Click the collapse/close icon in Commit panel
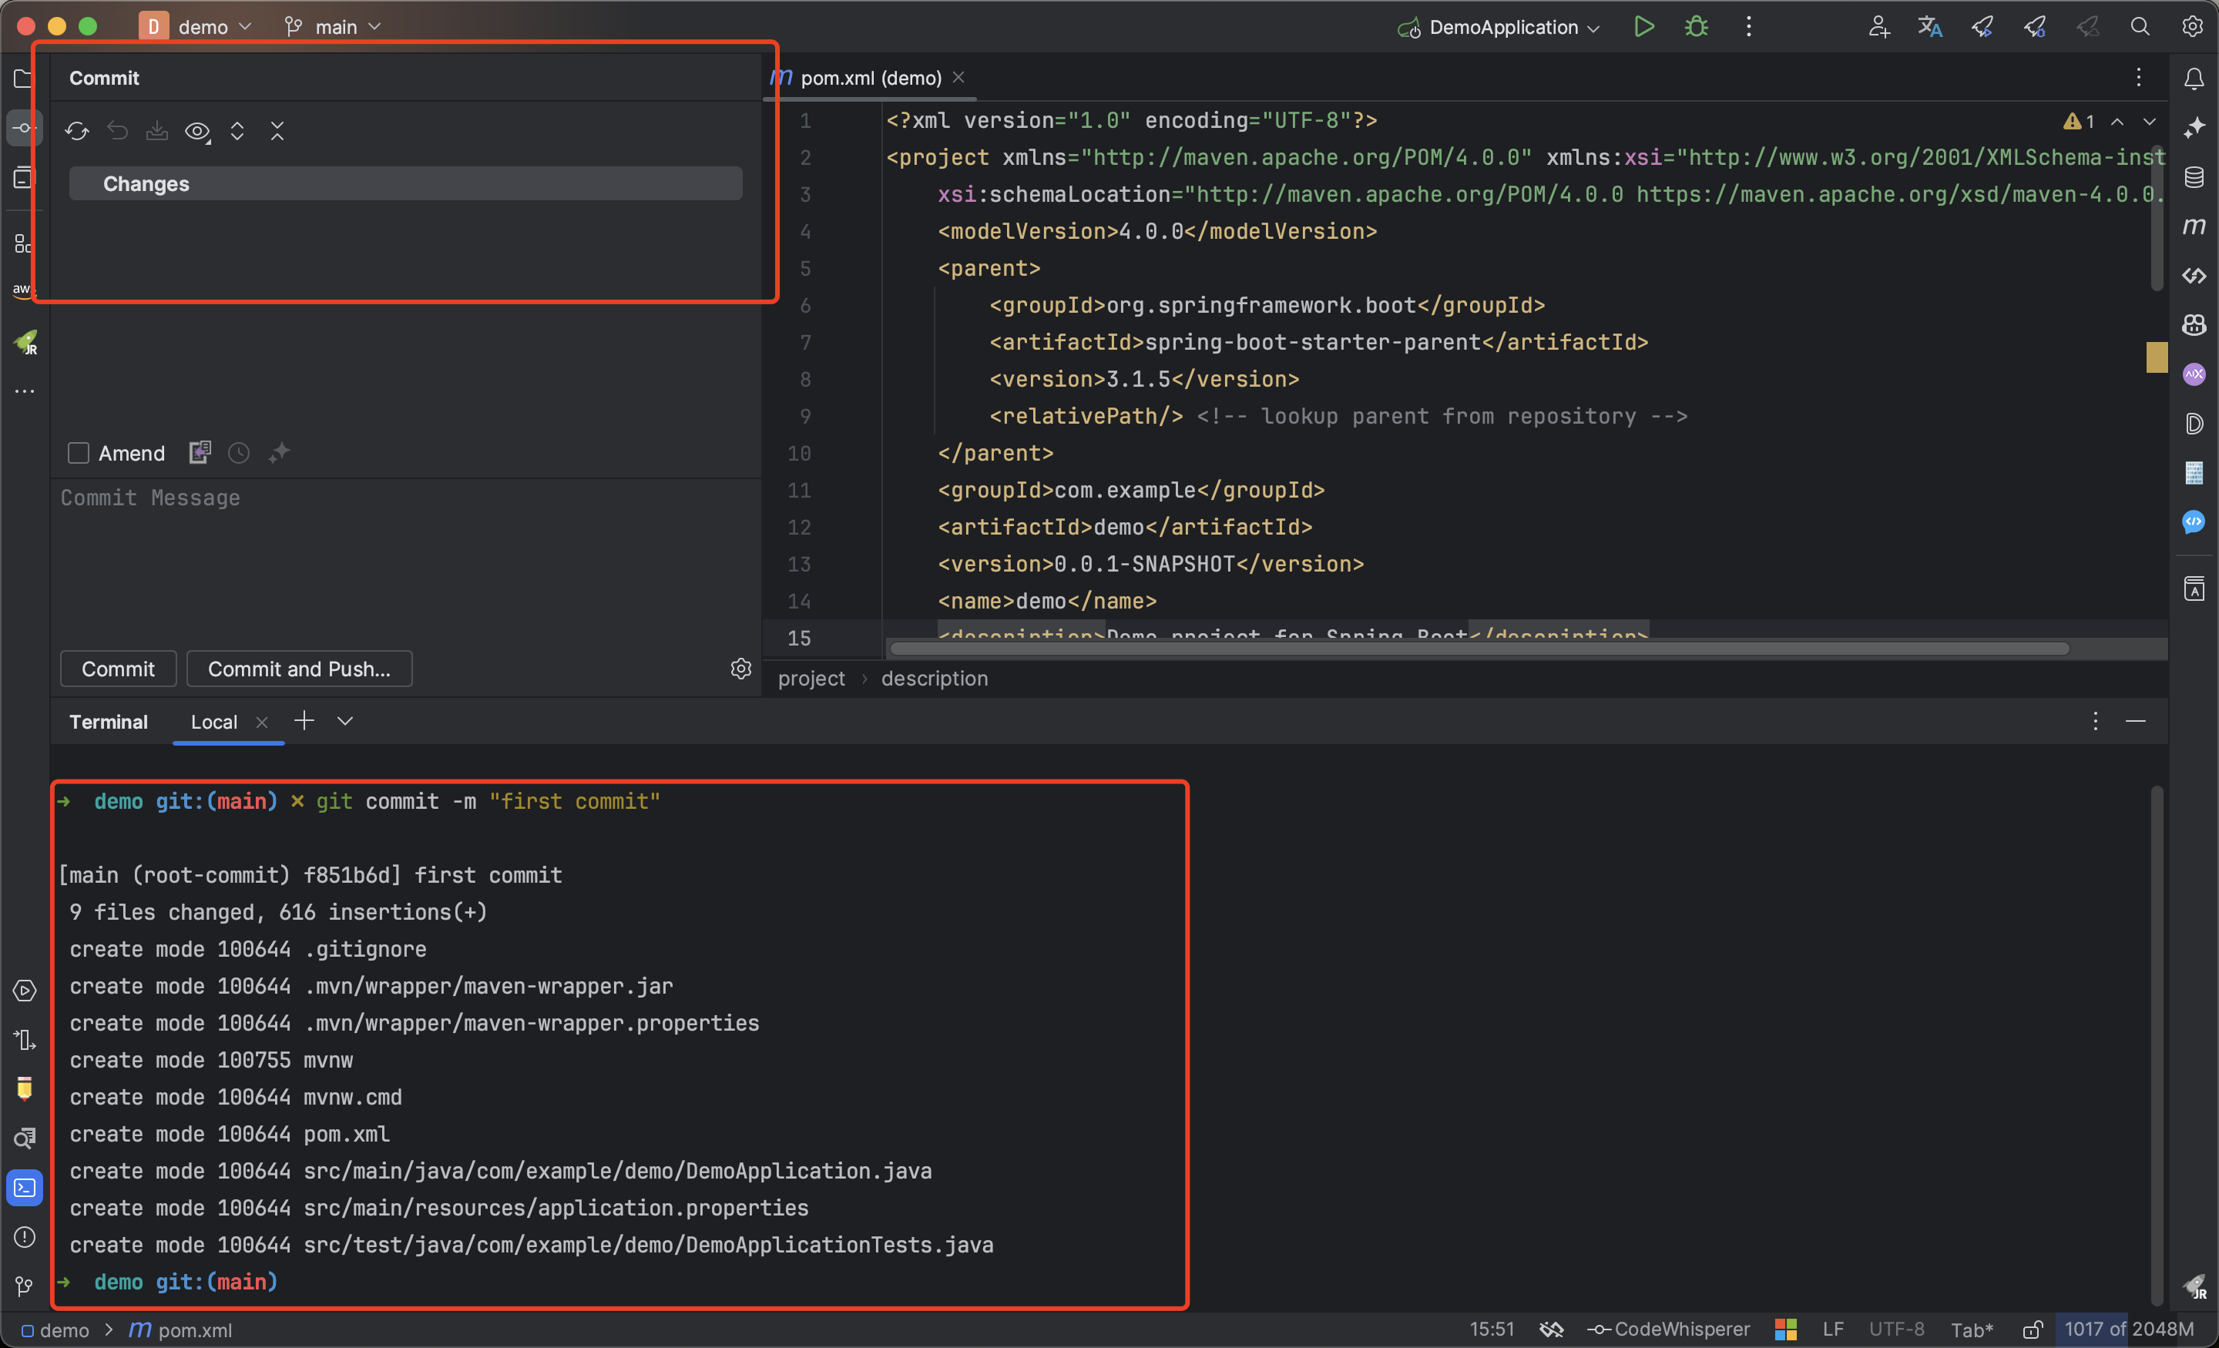The height and width of the screenshot is (1348, 2219). pyautogui.click(x=277, y=130)
